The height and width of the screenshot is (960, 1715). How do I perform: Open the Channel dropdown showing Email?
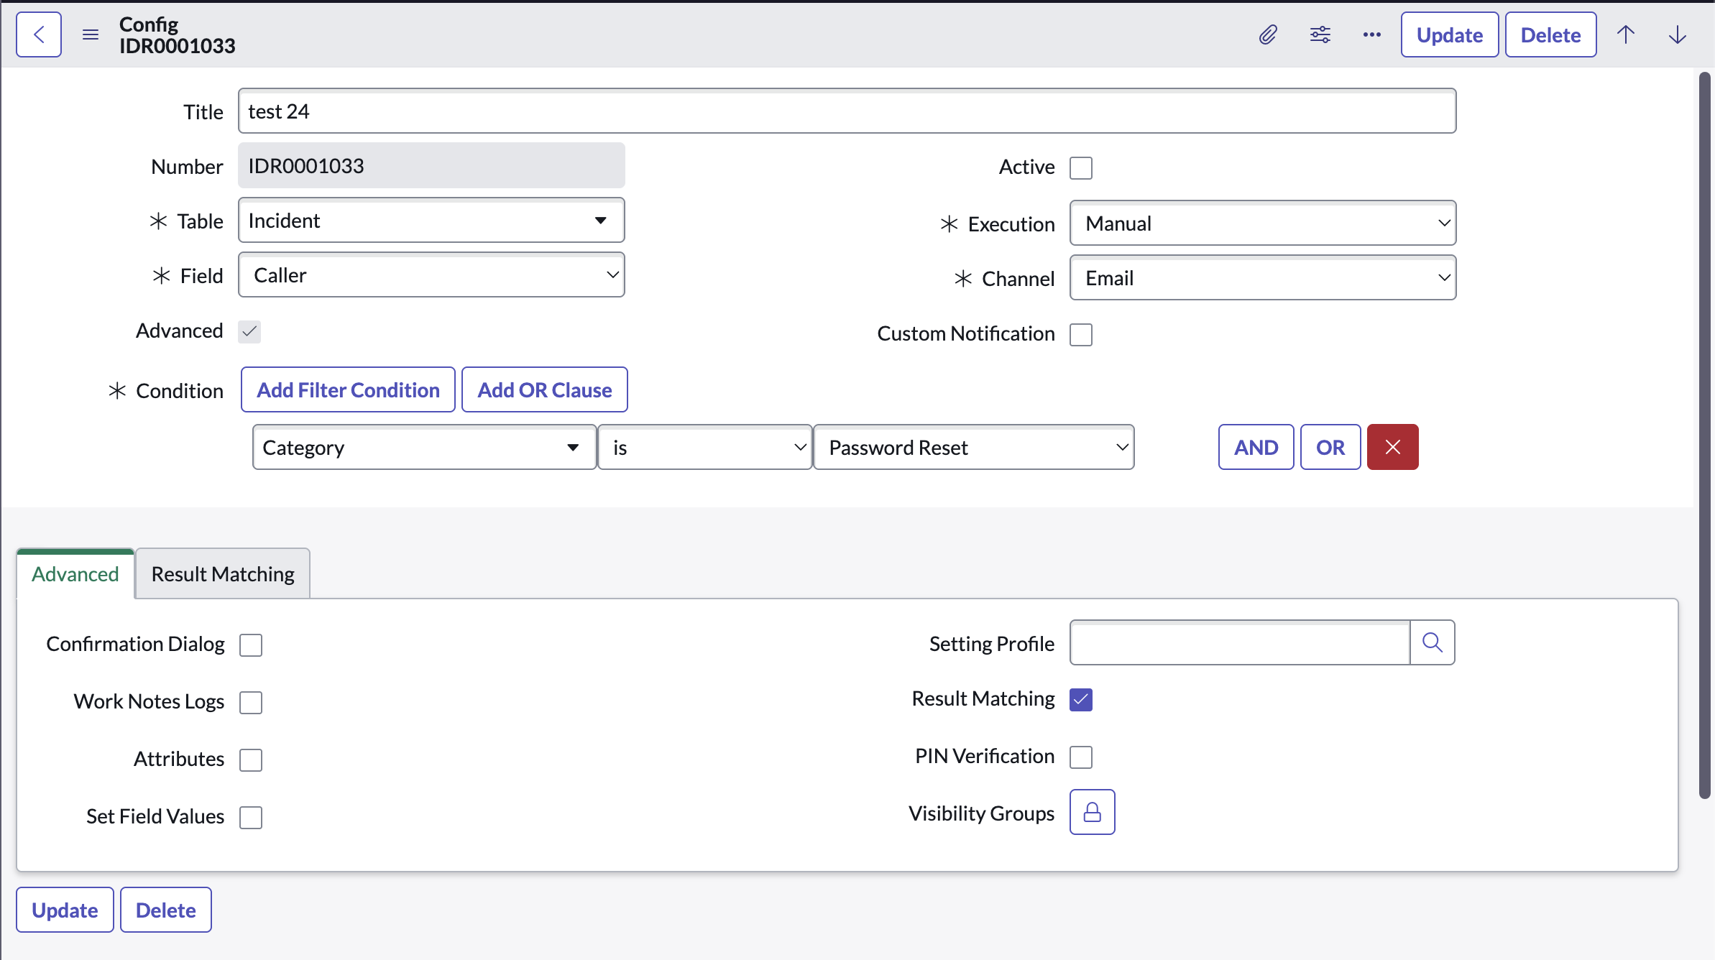(1263, 278)
